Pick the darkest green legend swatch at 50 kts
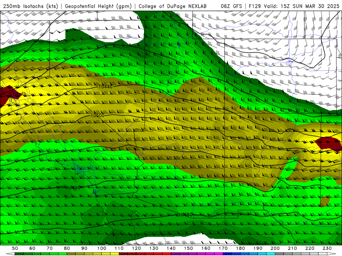The image size is (342, 256). 19,253
